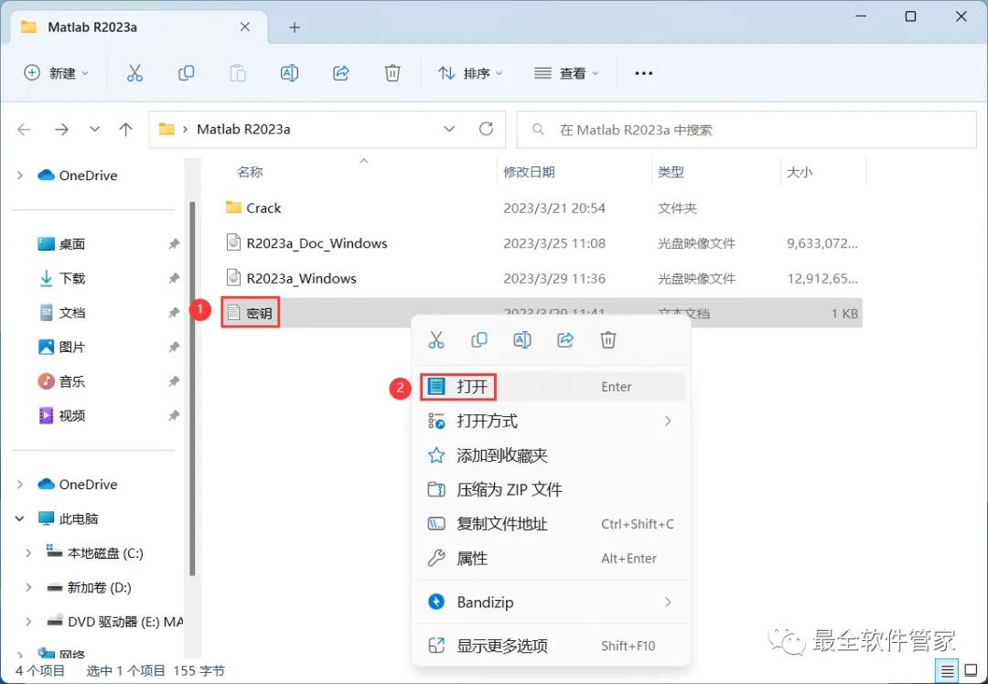Switch to large thumbnails view in the status bar

(971, 671)
